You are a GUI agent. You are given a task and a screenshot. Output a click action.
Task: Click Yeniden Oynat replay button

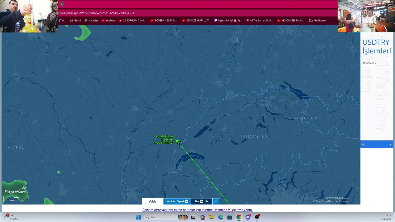[177, 201]
